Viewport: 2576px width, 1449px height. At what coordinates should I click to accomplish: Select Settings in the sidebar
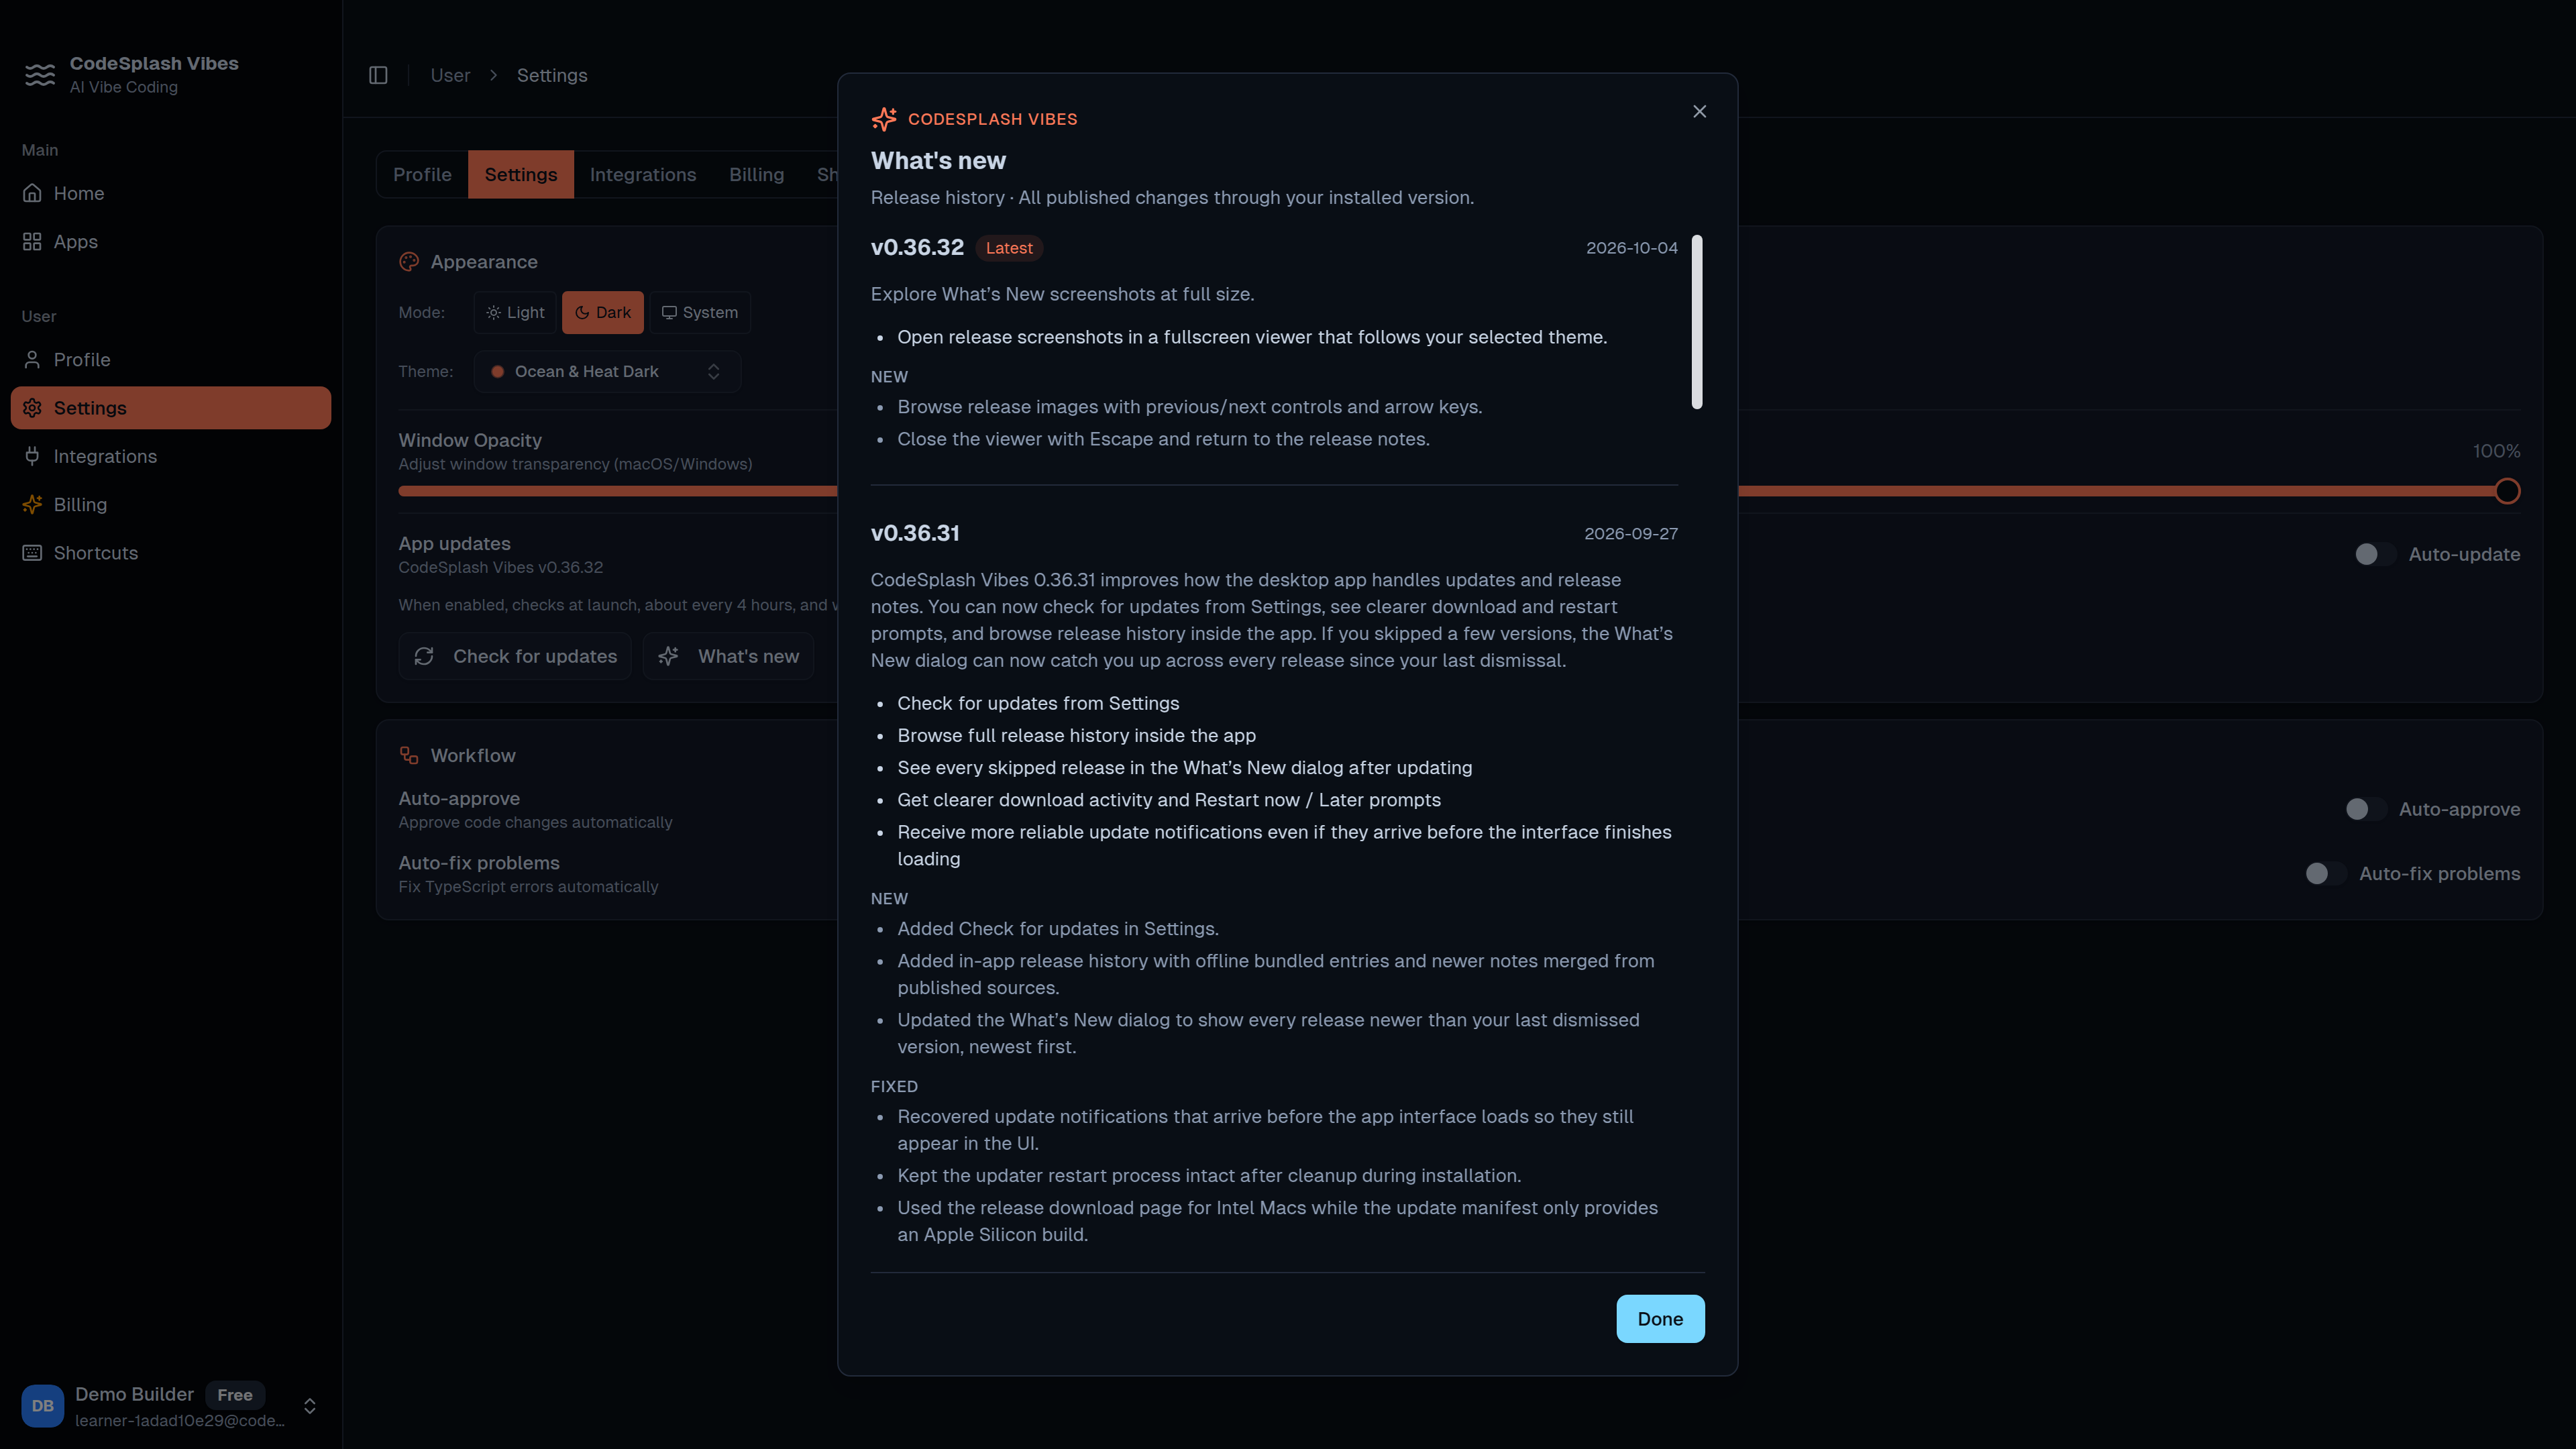(x=170, y=408)
